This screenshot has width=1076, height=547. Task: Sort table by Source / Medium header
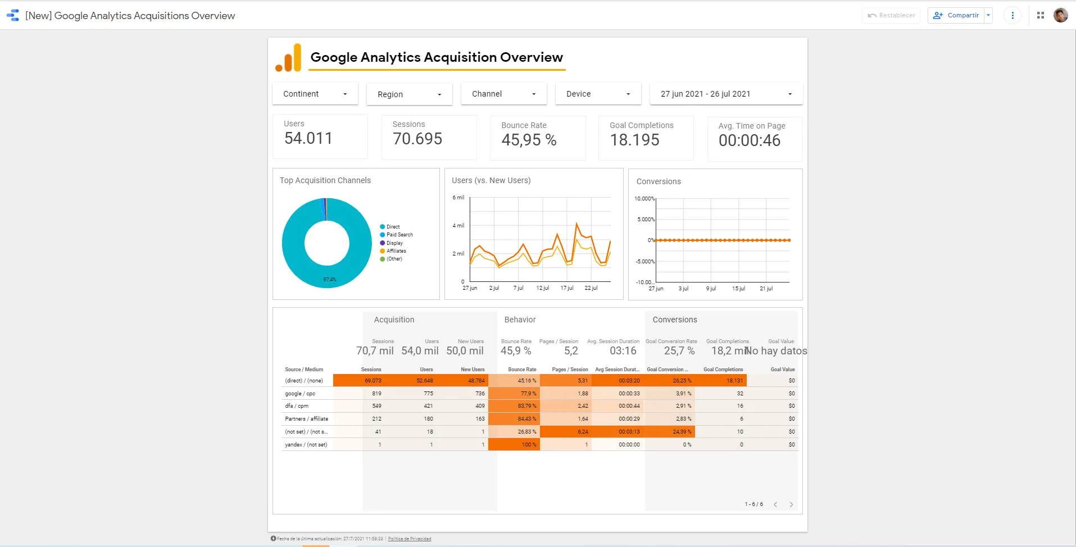(x=304, y=370)
